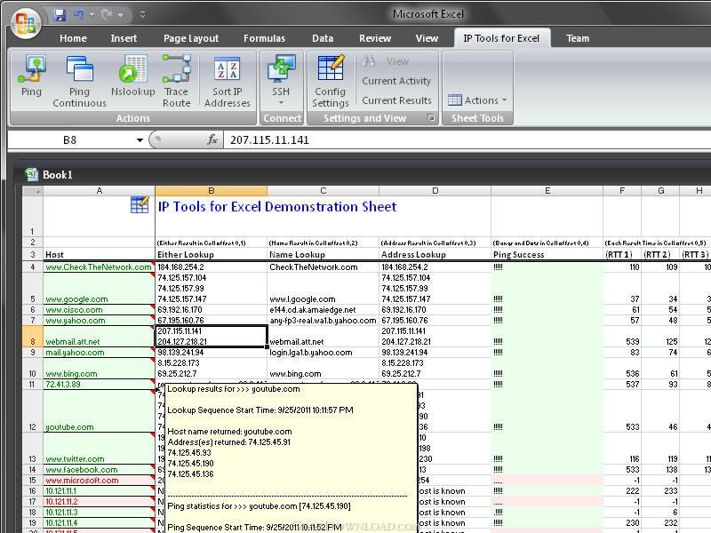Click the Name Box showing B8

(x=70, y=140)
